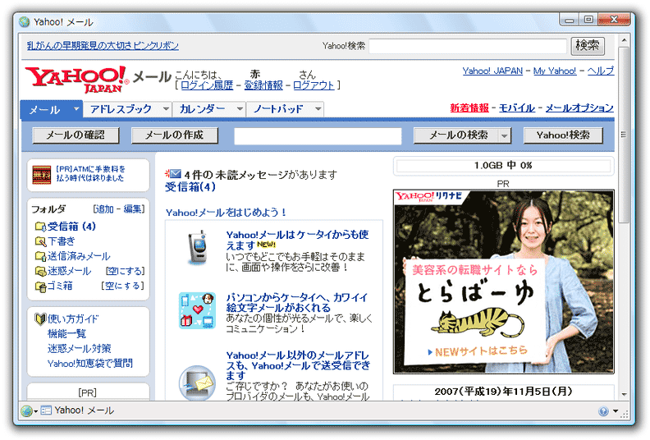
Task: Open the ノートパッド tab dropdown arrow
Action: (318, 109)
